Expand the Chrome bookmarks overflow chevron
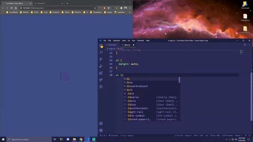The image size is (253, 142). 130,12
